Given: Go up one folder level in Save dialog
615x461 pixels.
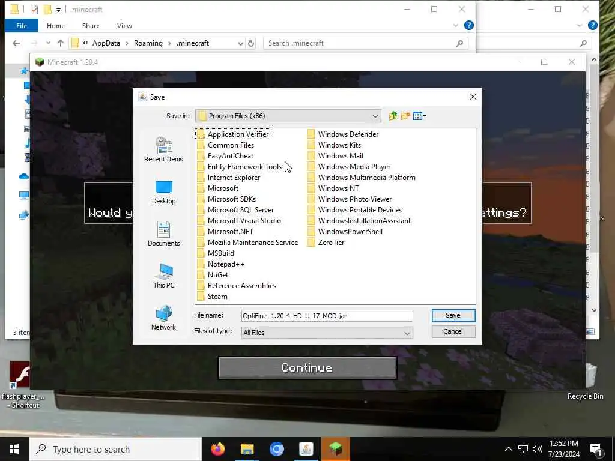Looking at the screenshot, I should (x=393, y=116).
